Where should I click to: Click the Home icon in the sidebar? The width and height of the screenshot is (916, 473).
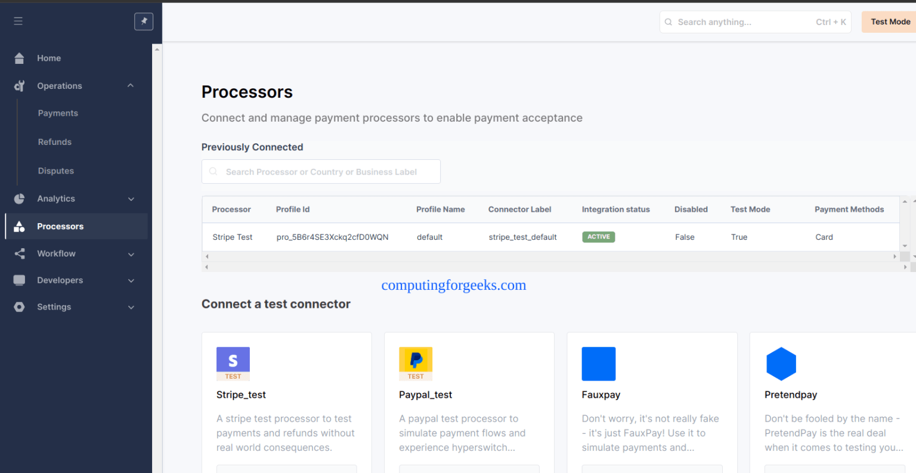pyautogui.click(x=18, y=58)
